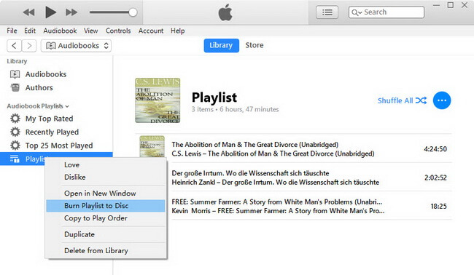Image resolution: width=474 pixels, height=275 pixels.
Task: Open the list view Up Next button
Action: [x=327, y=12]
